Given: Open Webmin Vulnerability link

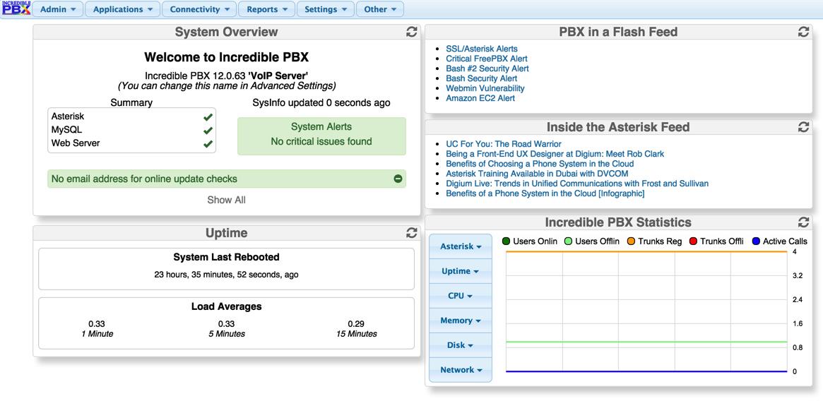Looking at the screenshot, I should pyautogui.click(x=485, y=88).
